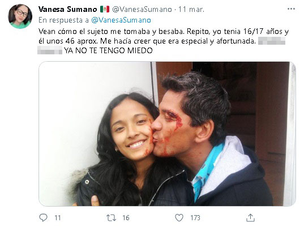Open the tweet via '11 mar.' timestamp
Viewport: 304px width, 227px height.
[191, 9]
